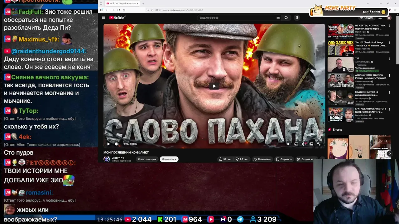The height and width of the screenshot is (224, 399).
Task: Click the large play button overlay on video
Action: pyautogui.click(x=214, y=86)
